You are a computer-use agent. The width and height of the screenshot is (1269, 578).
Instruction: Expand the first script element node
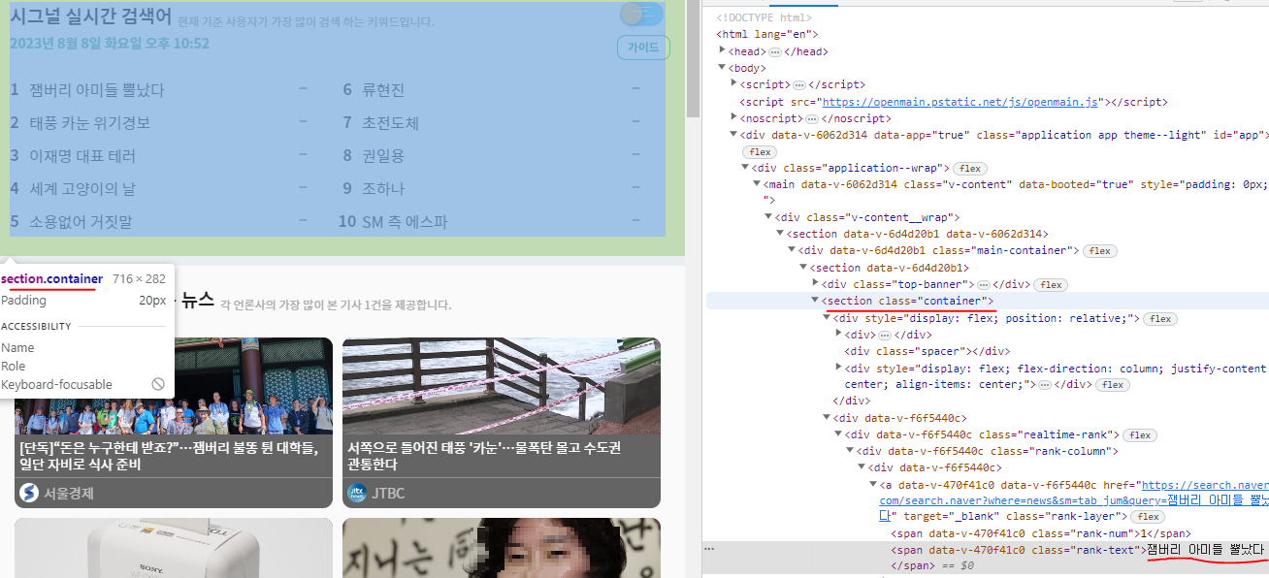[x=733, y=84]
